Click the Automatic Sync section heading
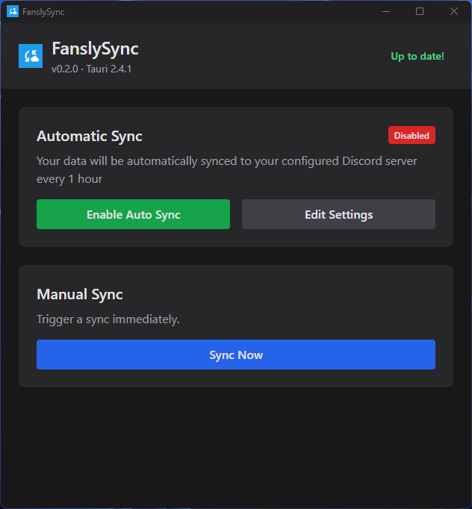 [90, 136]
